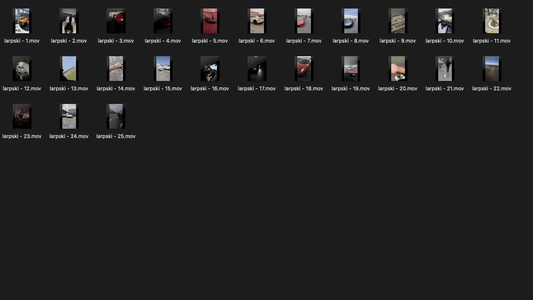Click the file name 'larpski - 19.mov'
The width and height of the screenshot is (533, 300).
pyautogui.click(x=351, y=89)
